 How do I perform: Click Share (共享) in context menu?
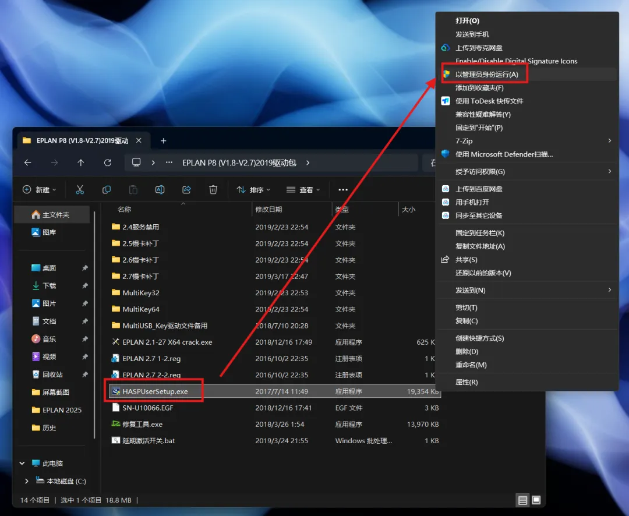pyautogui.click(x=526, y=260)
